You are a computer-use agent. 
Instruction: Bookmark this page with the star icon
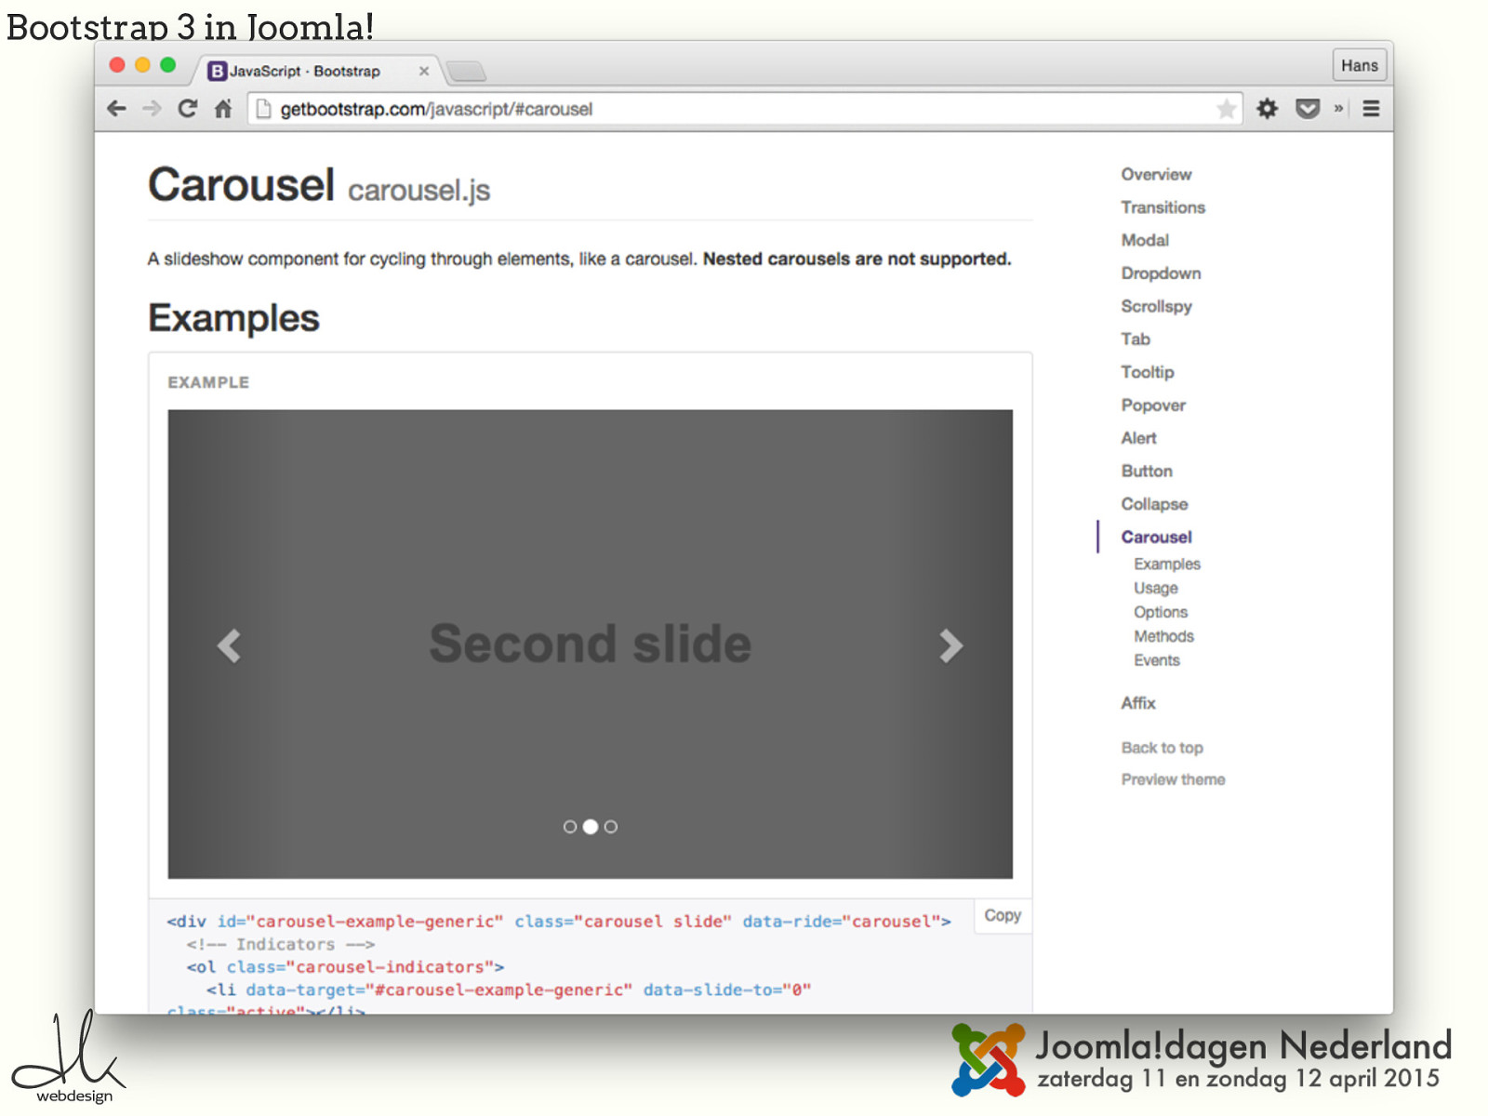pos(1227,109)
